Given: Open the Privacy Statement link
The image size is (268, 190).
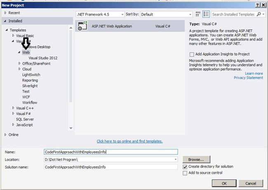Looking at the screenshot, I should click(248, 78).
